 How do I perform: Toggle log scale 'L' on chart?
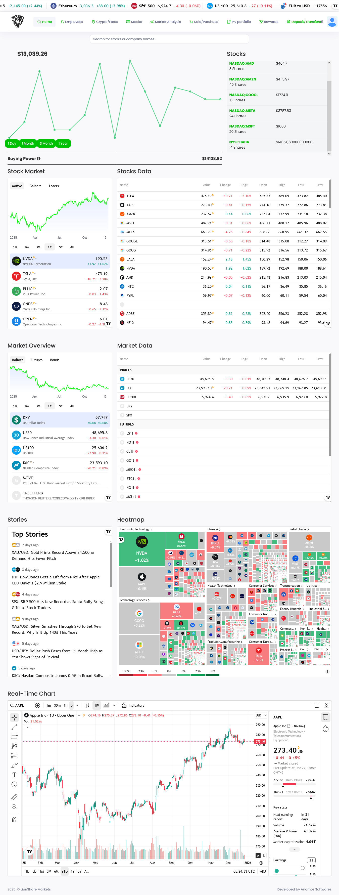[x=264, y=855]
